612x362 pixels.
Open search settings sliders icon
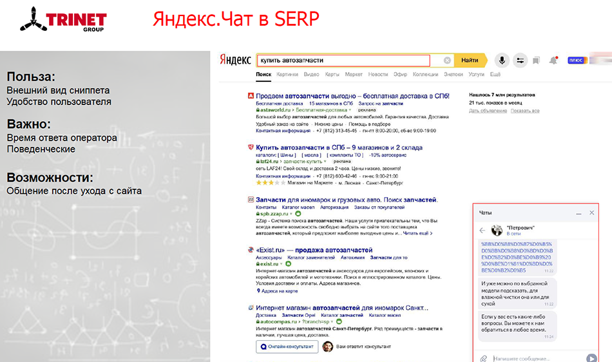point(521,61)
